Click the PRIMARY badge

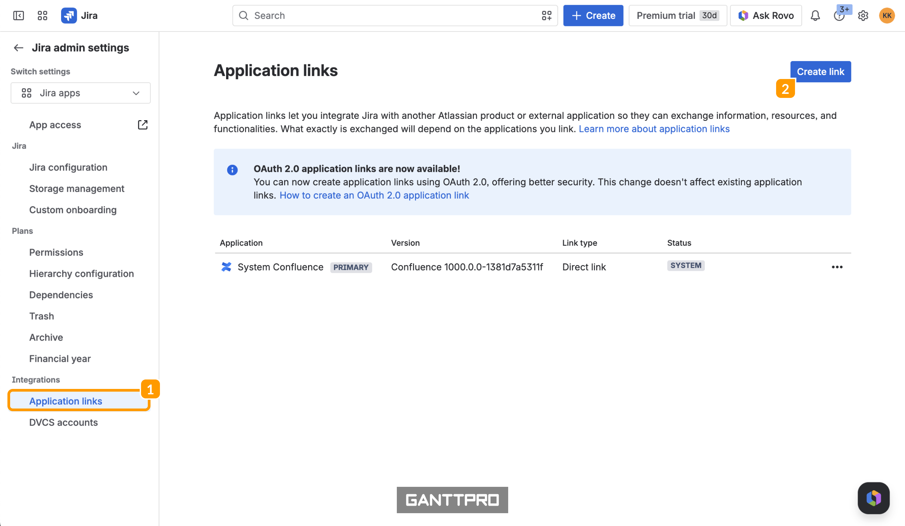click(x=351, y=267)
